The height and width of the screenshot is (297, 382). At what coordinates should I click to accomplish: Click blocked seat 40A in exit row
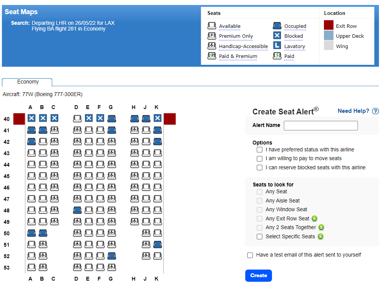[x=31, y=119]
